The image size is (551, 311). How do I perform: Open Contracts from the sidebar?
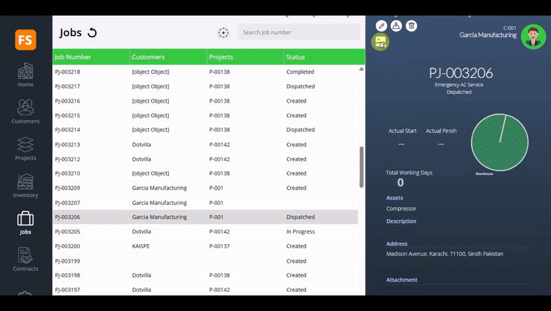pyautogui.click(x=25, y=259)
